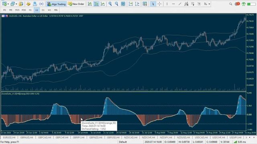This screenshot has width=257, height=144.
Task: Click the 9.85 ms connection status
Action: tap(241, 142)
